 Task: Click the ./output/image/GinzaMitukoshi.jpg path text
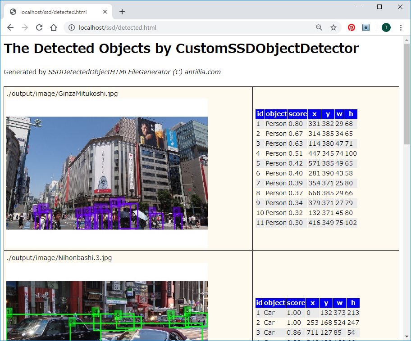click(62, 94)
